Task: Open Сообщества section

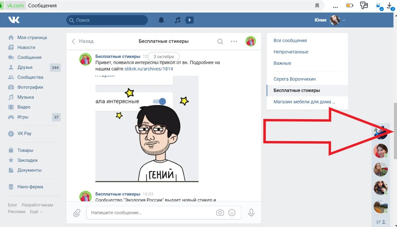Action: [30, 77]
